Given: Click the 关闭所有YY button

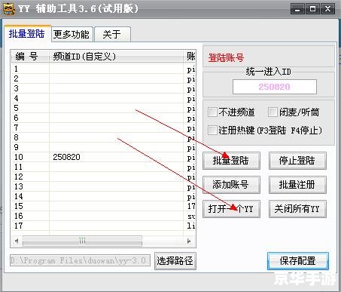Looking at the screenshot, I should [297, 209].
